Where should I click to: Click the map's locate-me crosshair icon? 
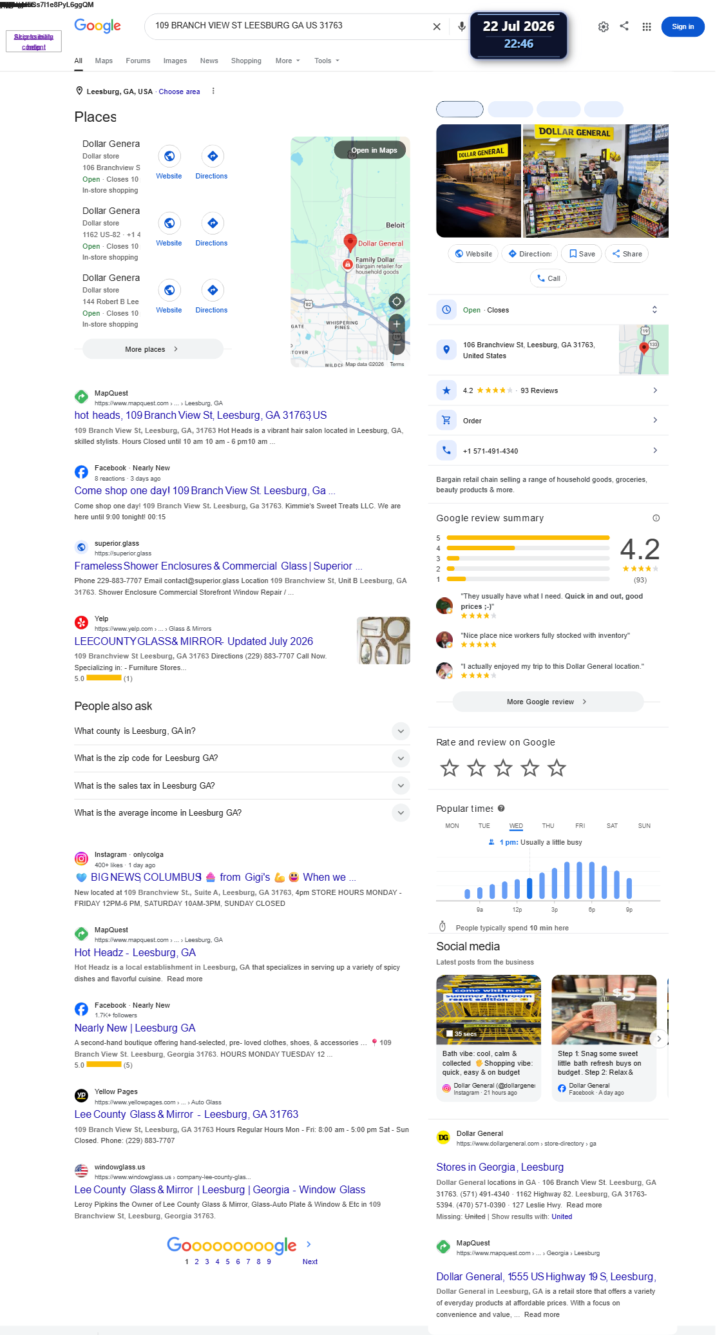click(397, 301)
